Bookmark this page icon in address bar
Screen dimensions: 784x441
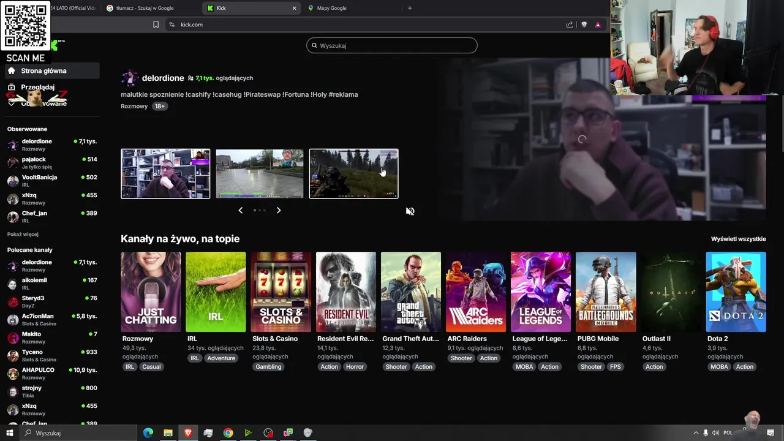tap(156, 24)
